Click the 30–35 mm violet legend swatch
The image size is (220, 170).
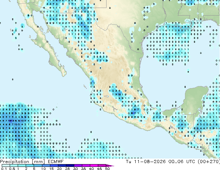(78, 165)
